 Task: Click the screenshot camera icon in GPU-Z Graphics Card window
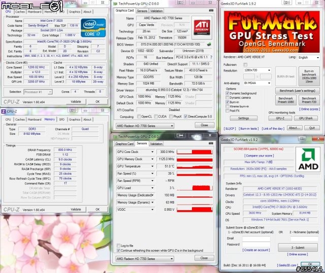[211, 10]
